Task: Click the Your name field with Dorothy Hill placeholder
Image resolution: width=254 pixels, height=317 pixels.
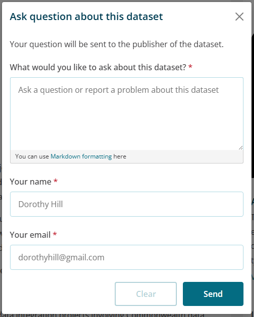Action: [x=127, y=204]
